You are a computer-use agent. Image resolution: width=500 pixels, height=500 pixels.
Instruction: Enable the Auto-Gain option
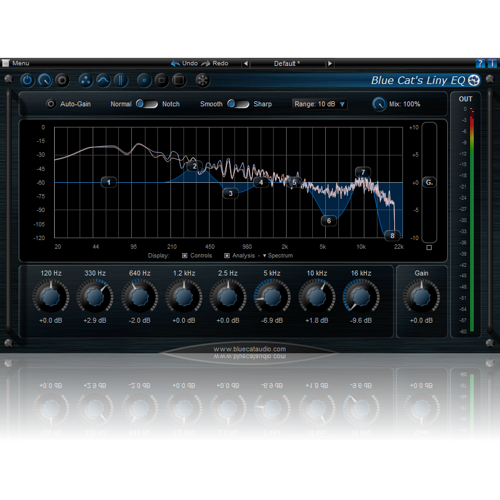pos(51,104)
